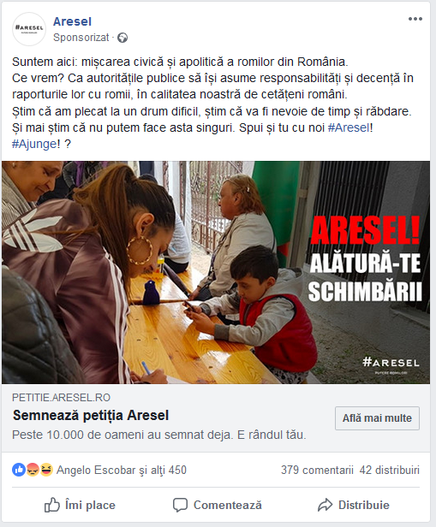Click the globe public audience icon

tap(122, 38)
